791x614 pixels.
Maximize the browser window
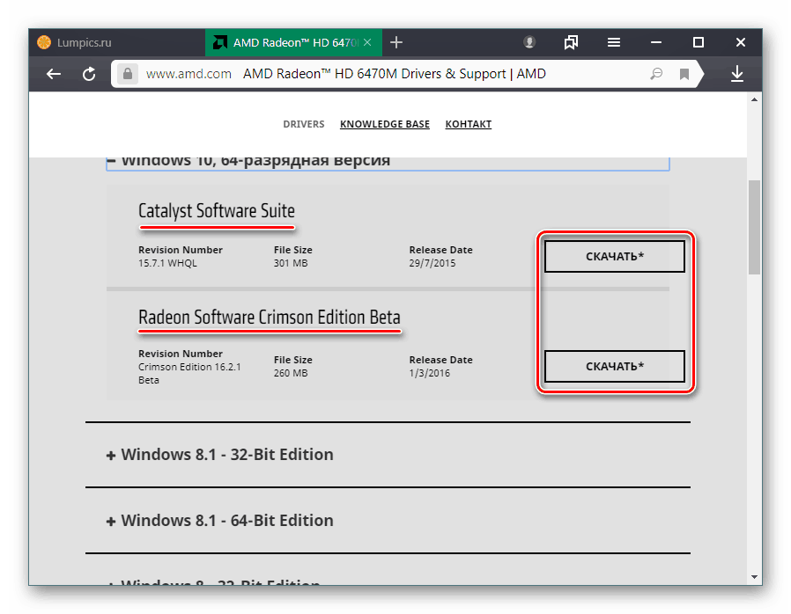(699, 42)
